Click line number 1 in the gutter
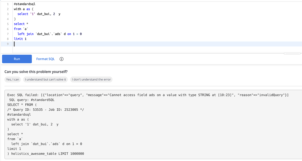 click(x=8, y=4)
